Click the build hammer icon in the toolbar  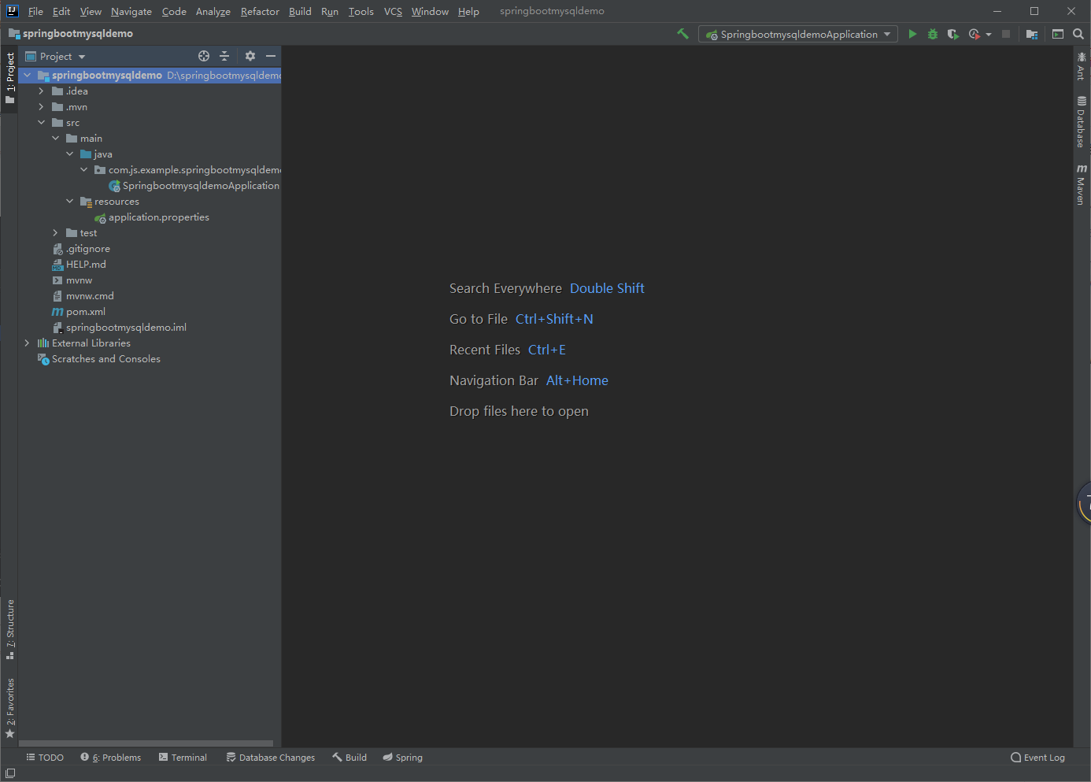[x=682, y=34]
